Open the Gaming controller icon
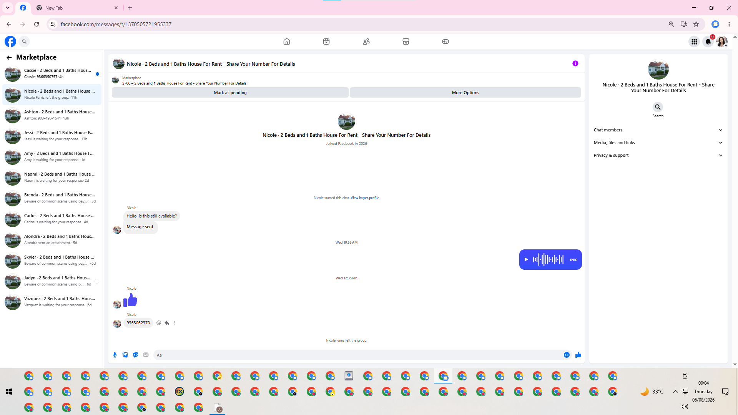This screenshot has height=415, width=738. [445, 41]
